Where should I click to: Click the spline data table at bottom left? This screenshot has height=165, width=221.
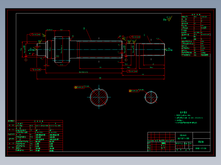point(35,136)
